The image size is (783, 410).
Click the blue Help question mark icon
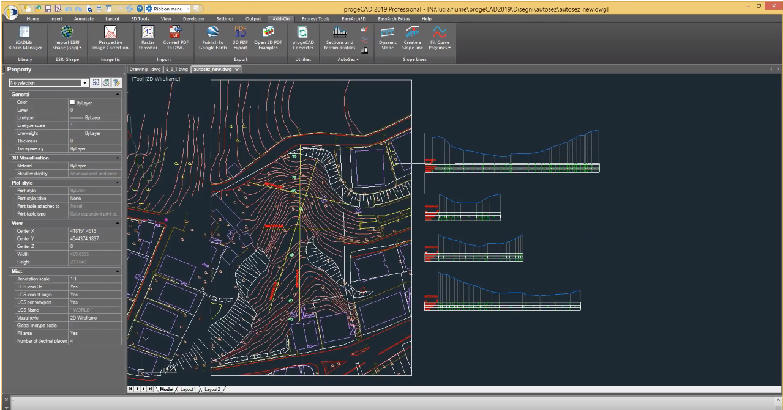(x=140, y=9)
